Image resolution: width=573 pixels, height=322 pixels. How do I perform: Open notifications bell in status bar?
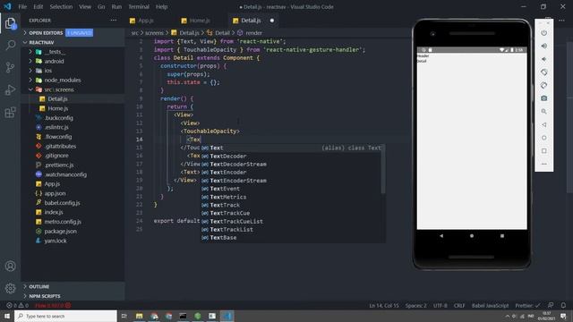[x=563, y=305]
